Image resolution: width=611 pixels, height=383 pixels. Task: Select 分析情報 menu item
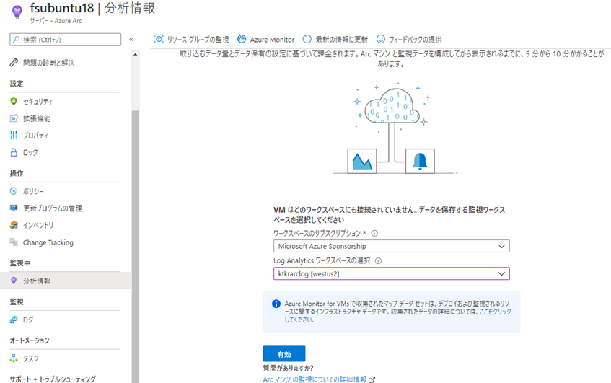pyautogui.click(x=66, y=281)
